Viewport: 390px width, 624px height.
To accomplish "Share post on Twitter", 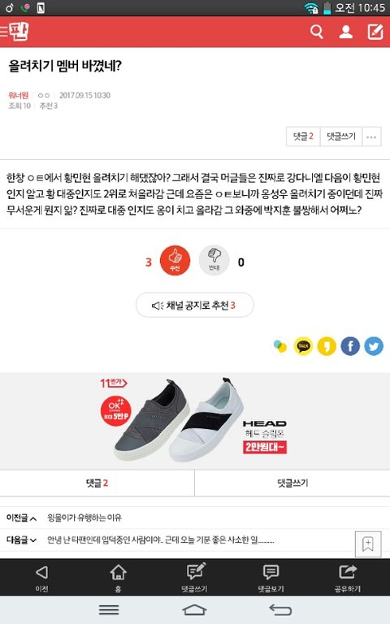I will (x=374, y=346).
